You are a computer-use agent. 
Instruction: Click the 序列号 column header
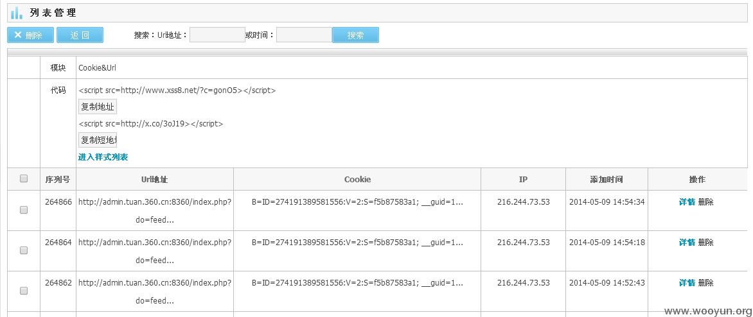pyautogui.click(x=58, y=180)
